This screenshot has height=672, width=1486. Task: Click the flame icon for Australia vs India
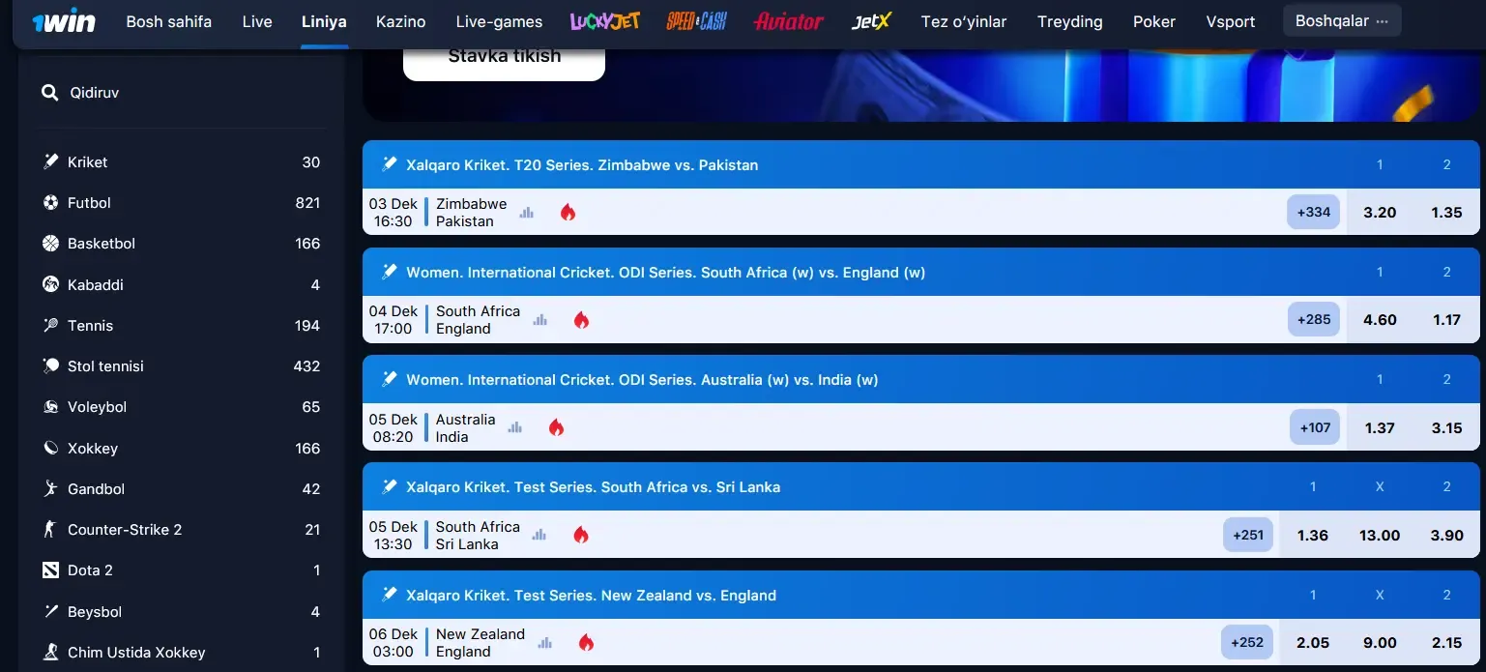[x=556, y=427]
